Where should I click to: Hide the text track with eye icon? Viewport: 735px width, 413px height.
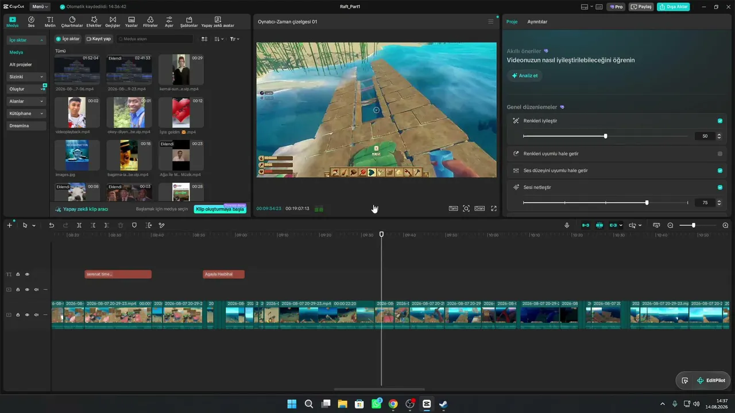27,274
